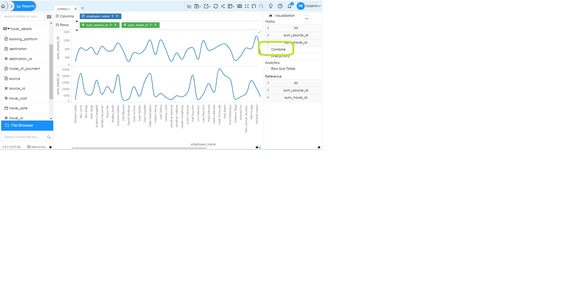Click move handle on sum_travel_id pill

point(151,25)
